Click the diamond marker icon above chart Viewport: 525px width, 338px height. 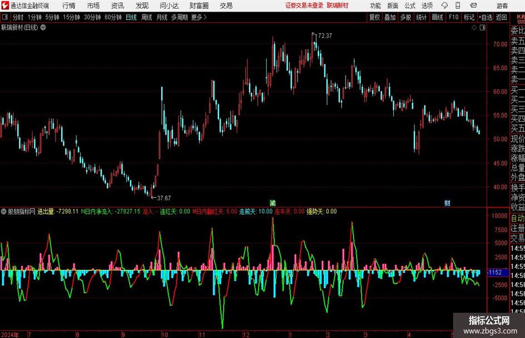pyautogui.click(x=474, y=28)
